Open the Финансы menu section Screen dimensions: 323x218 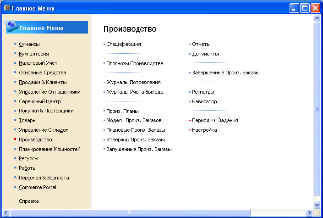pos(29,44)
